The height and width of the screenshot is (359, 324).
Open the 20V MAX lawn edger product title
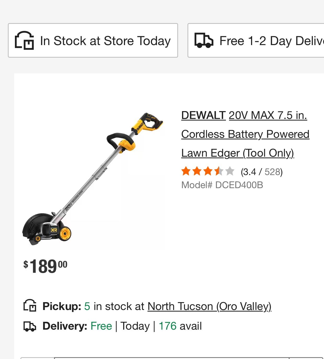click(x=245, y=134)
